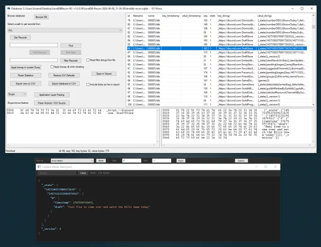Image resolution: width=321 pixels, height=247 pixels.
Task: Click the key hex pane horizontal scrollbar
Action: click(x=81, y=145)
